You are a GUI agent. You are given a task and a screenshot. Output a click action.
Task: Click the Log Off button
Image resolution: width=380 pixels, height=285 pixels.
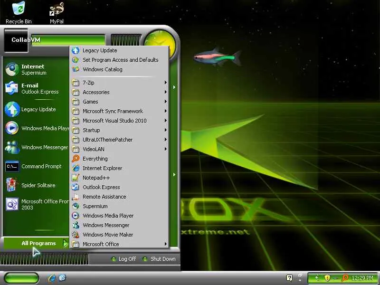click(x=123, y=259)
